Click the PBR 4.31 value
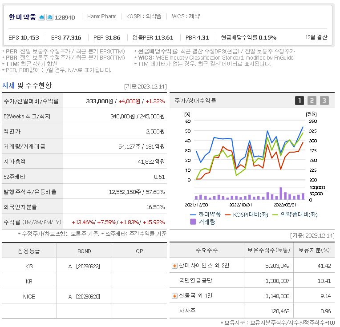The image size is (340, 327). coord(197,37)
